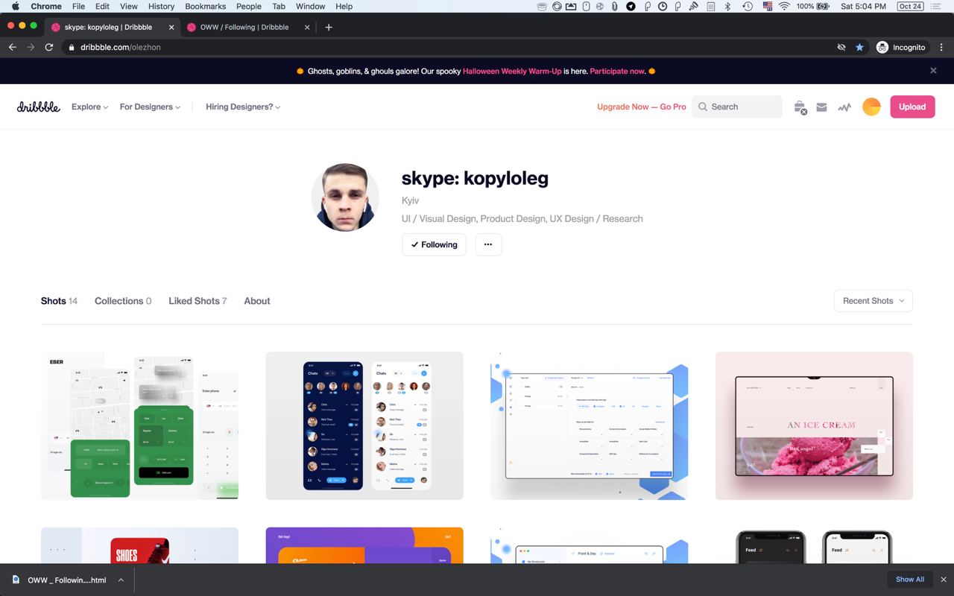Close the skype: kopyloleg tab

tap(171, 27)
